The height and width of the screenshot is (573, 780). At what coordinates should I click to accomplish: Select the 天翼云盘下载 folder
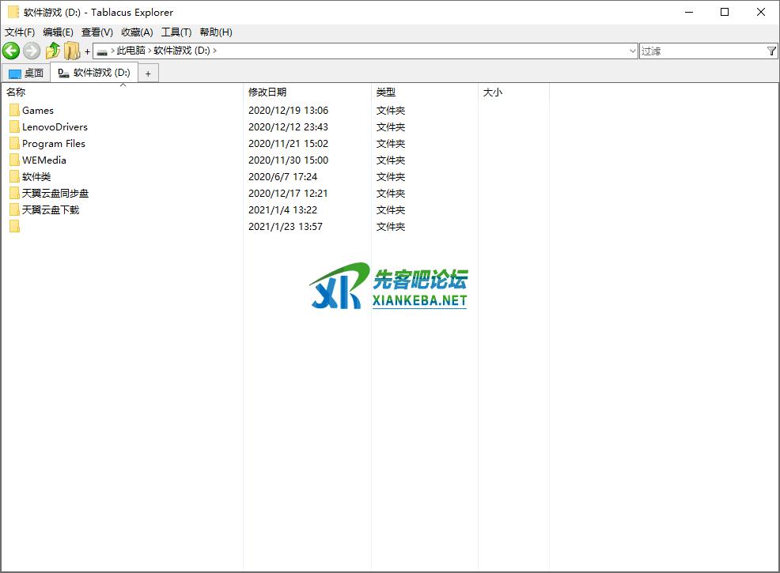coord(51,210)
